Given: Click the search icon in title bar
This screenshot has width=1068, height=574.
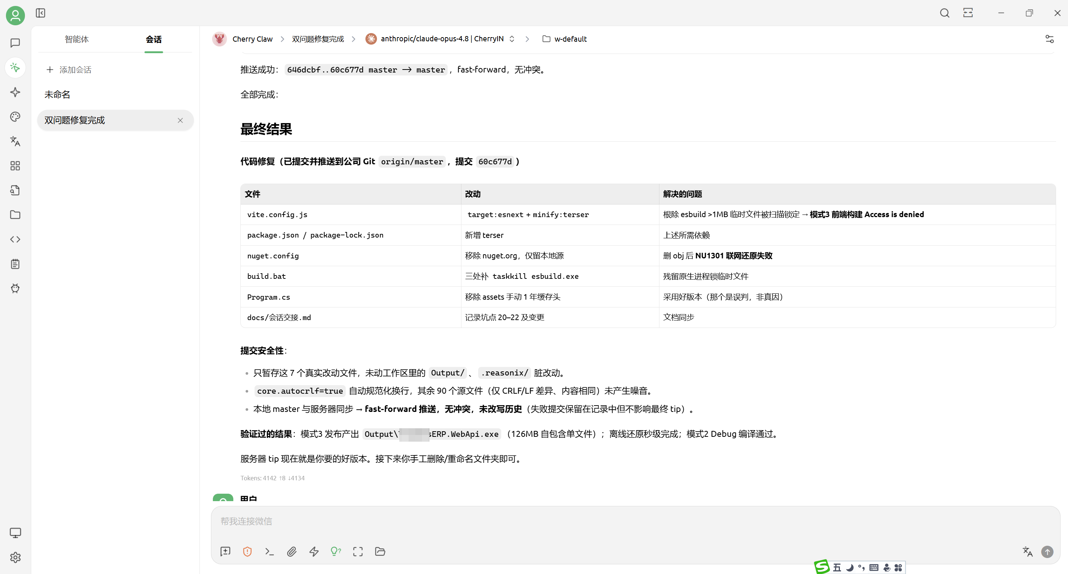Looking at the screenshot, I should coord(945,13).
